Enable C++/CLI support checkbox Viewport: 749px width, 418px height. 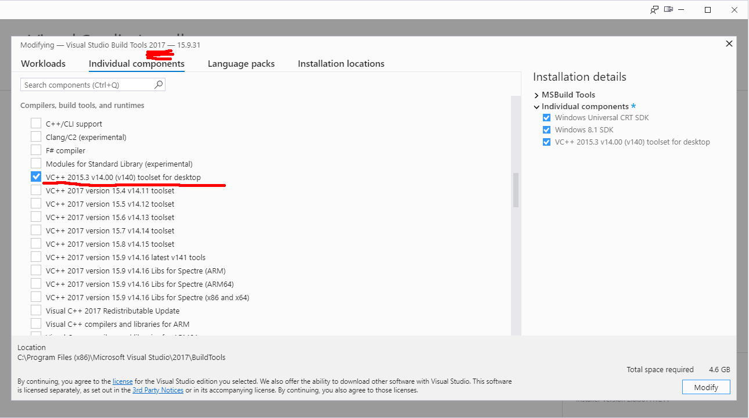tap(36, 124)
